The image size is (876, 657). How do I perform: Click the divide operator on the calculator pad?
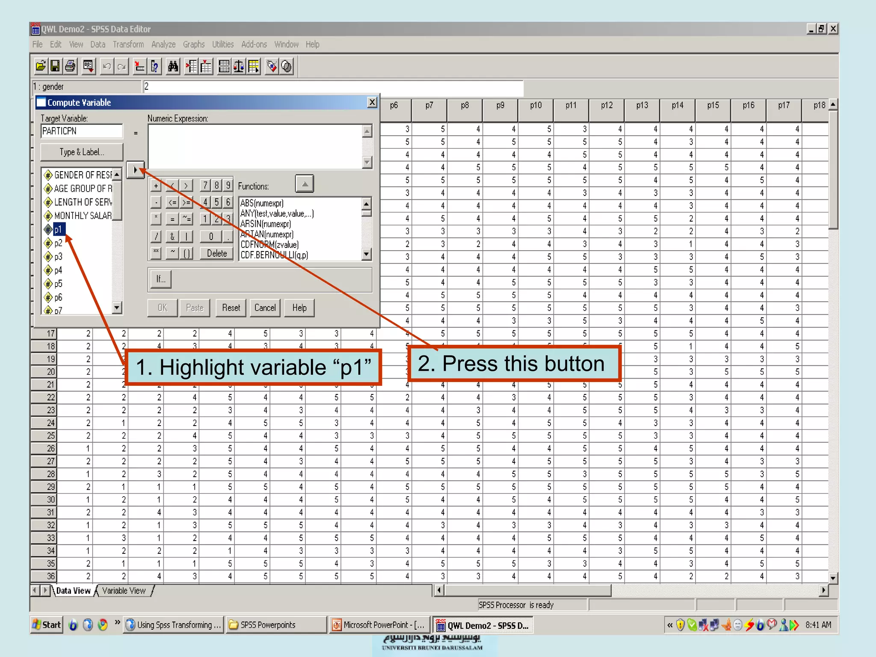click(x=156, y=236)
